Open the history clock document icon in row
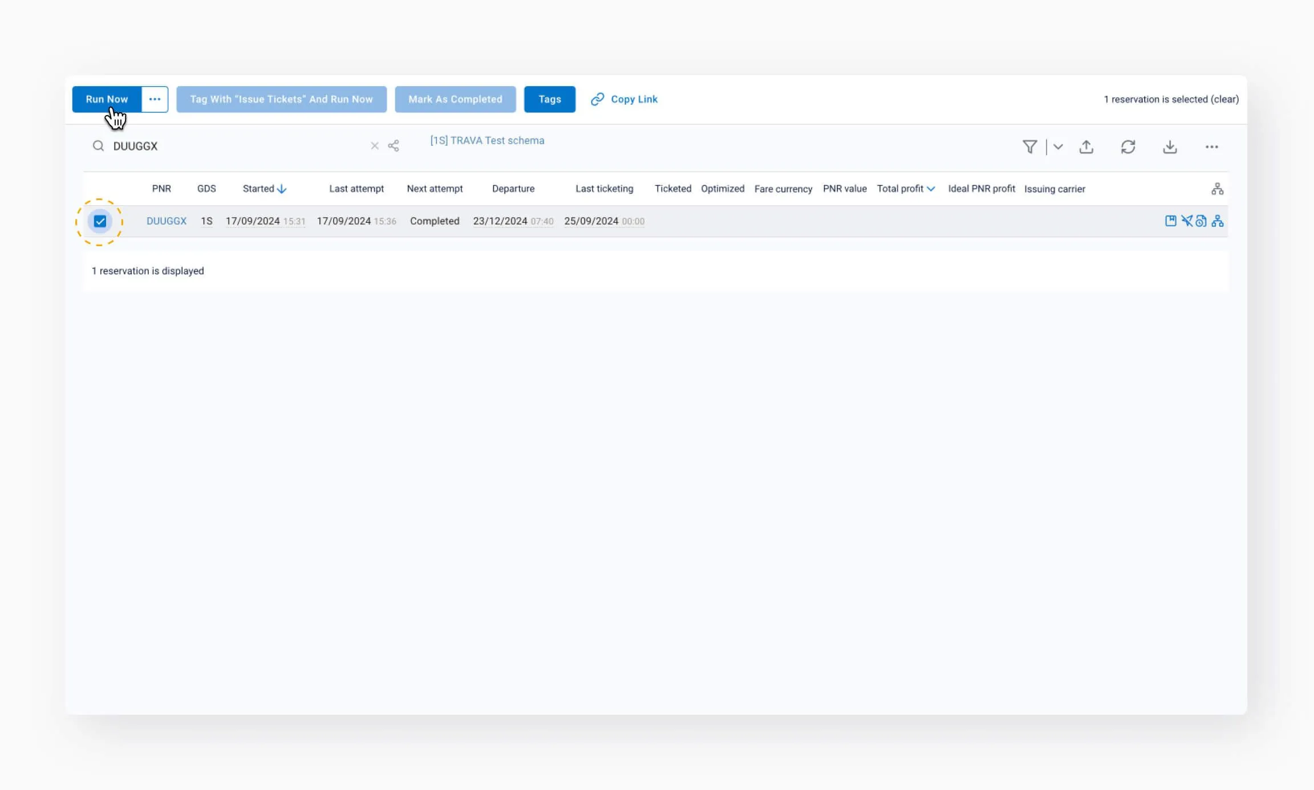 pos(1201,221)
